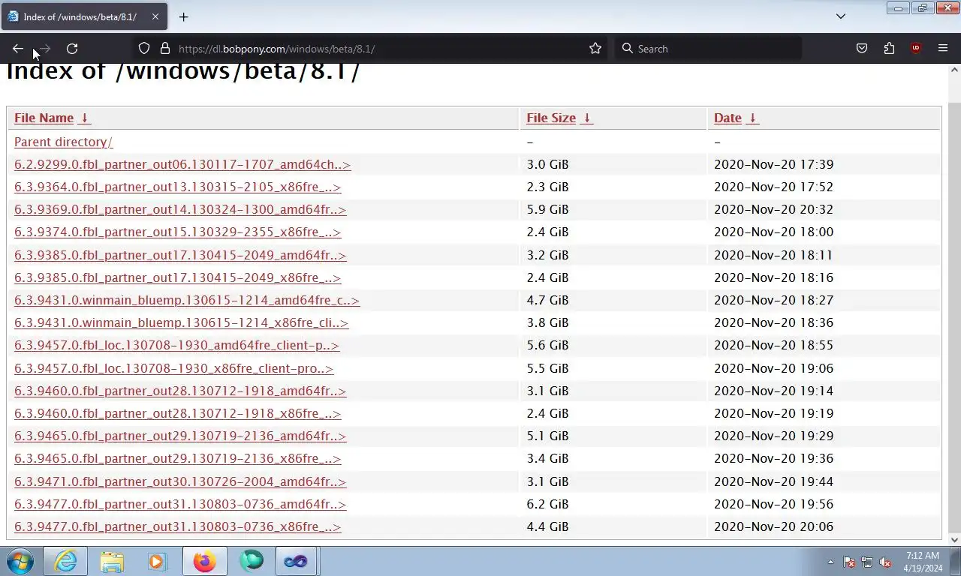Open the infinity-icon app on taskbar

point(296,561)
